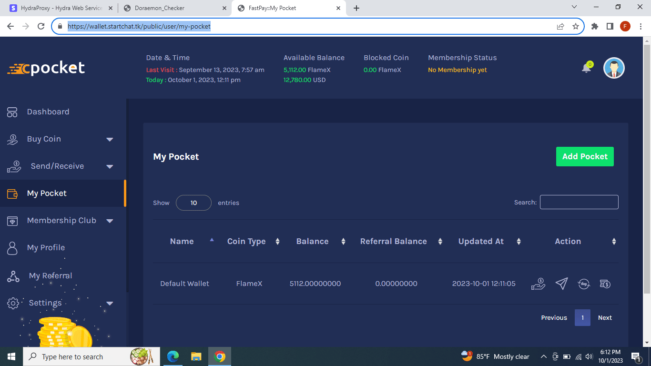Screen dimensions: 651x366
Task: Click the Previous pagination link
Action: (x=554, y=318)
